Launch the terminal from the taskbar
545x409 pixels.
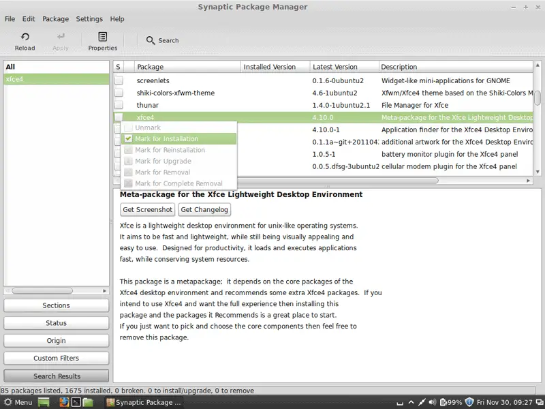[76, 402]
